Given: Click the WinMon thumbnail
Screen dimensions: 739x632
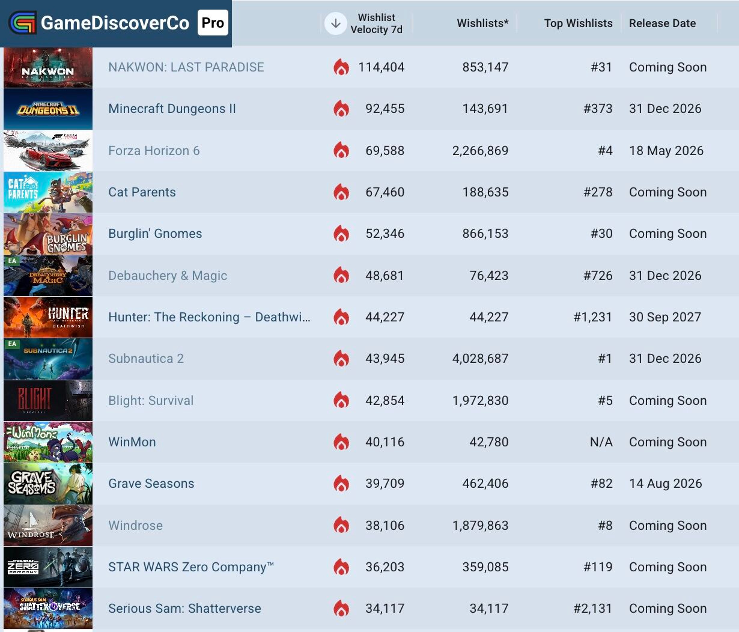Looking at the screenshot, I should [48, 442].
